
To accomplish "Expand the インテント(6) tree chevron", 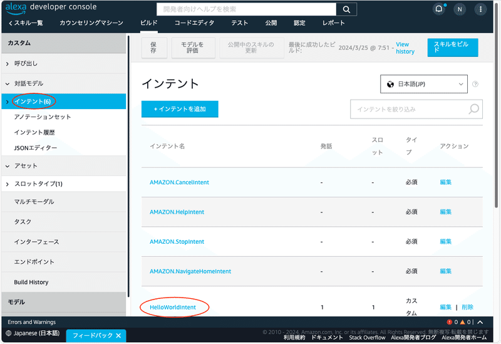I will click(8, 102).
